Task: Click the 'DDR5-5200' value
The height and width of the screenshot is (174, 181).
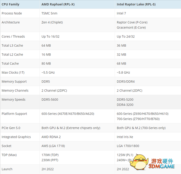Action: [x=125, y=99]
